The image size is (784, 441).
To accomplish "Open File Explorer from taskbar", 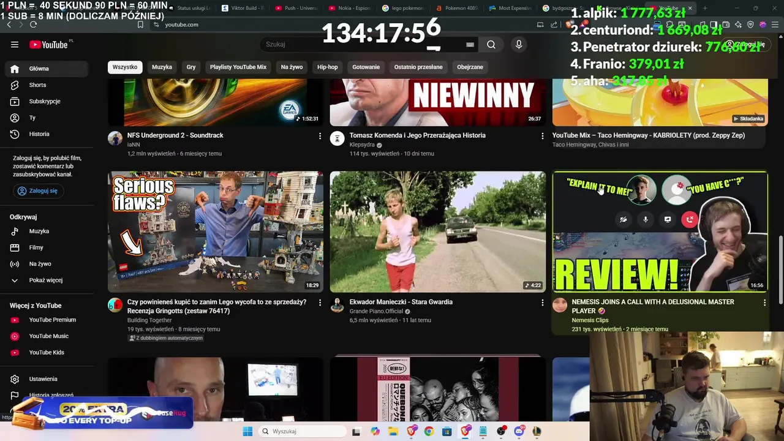I will pyautogui.click(x=393, y=431).
